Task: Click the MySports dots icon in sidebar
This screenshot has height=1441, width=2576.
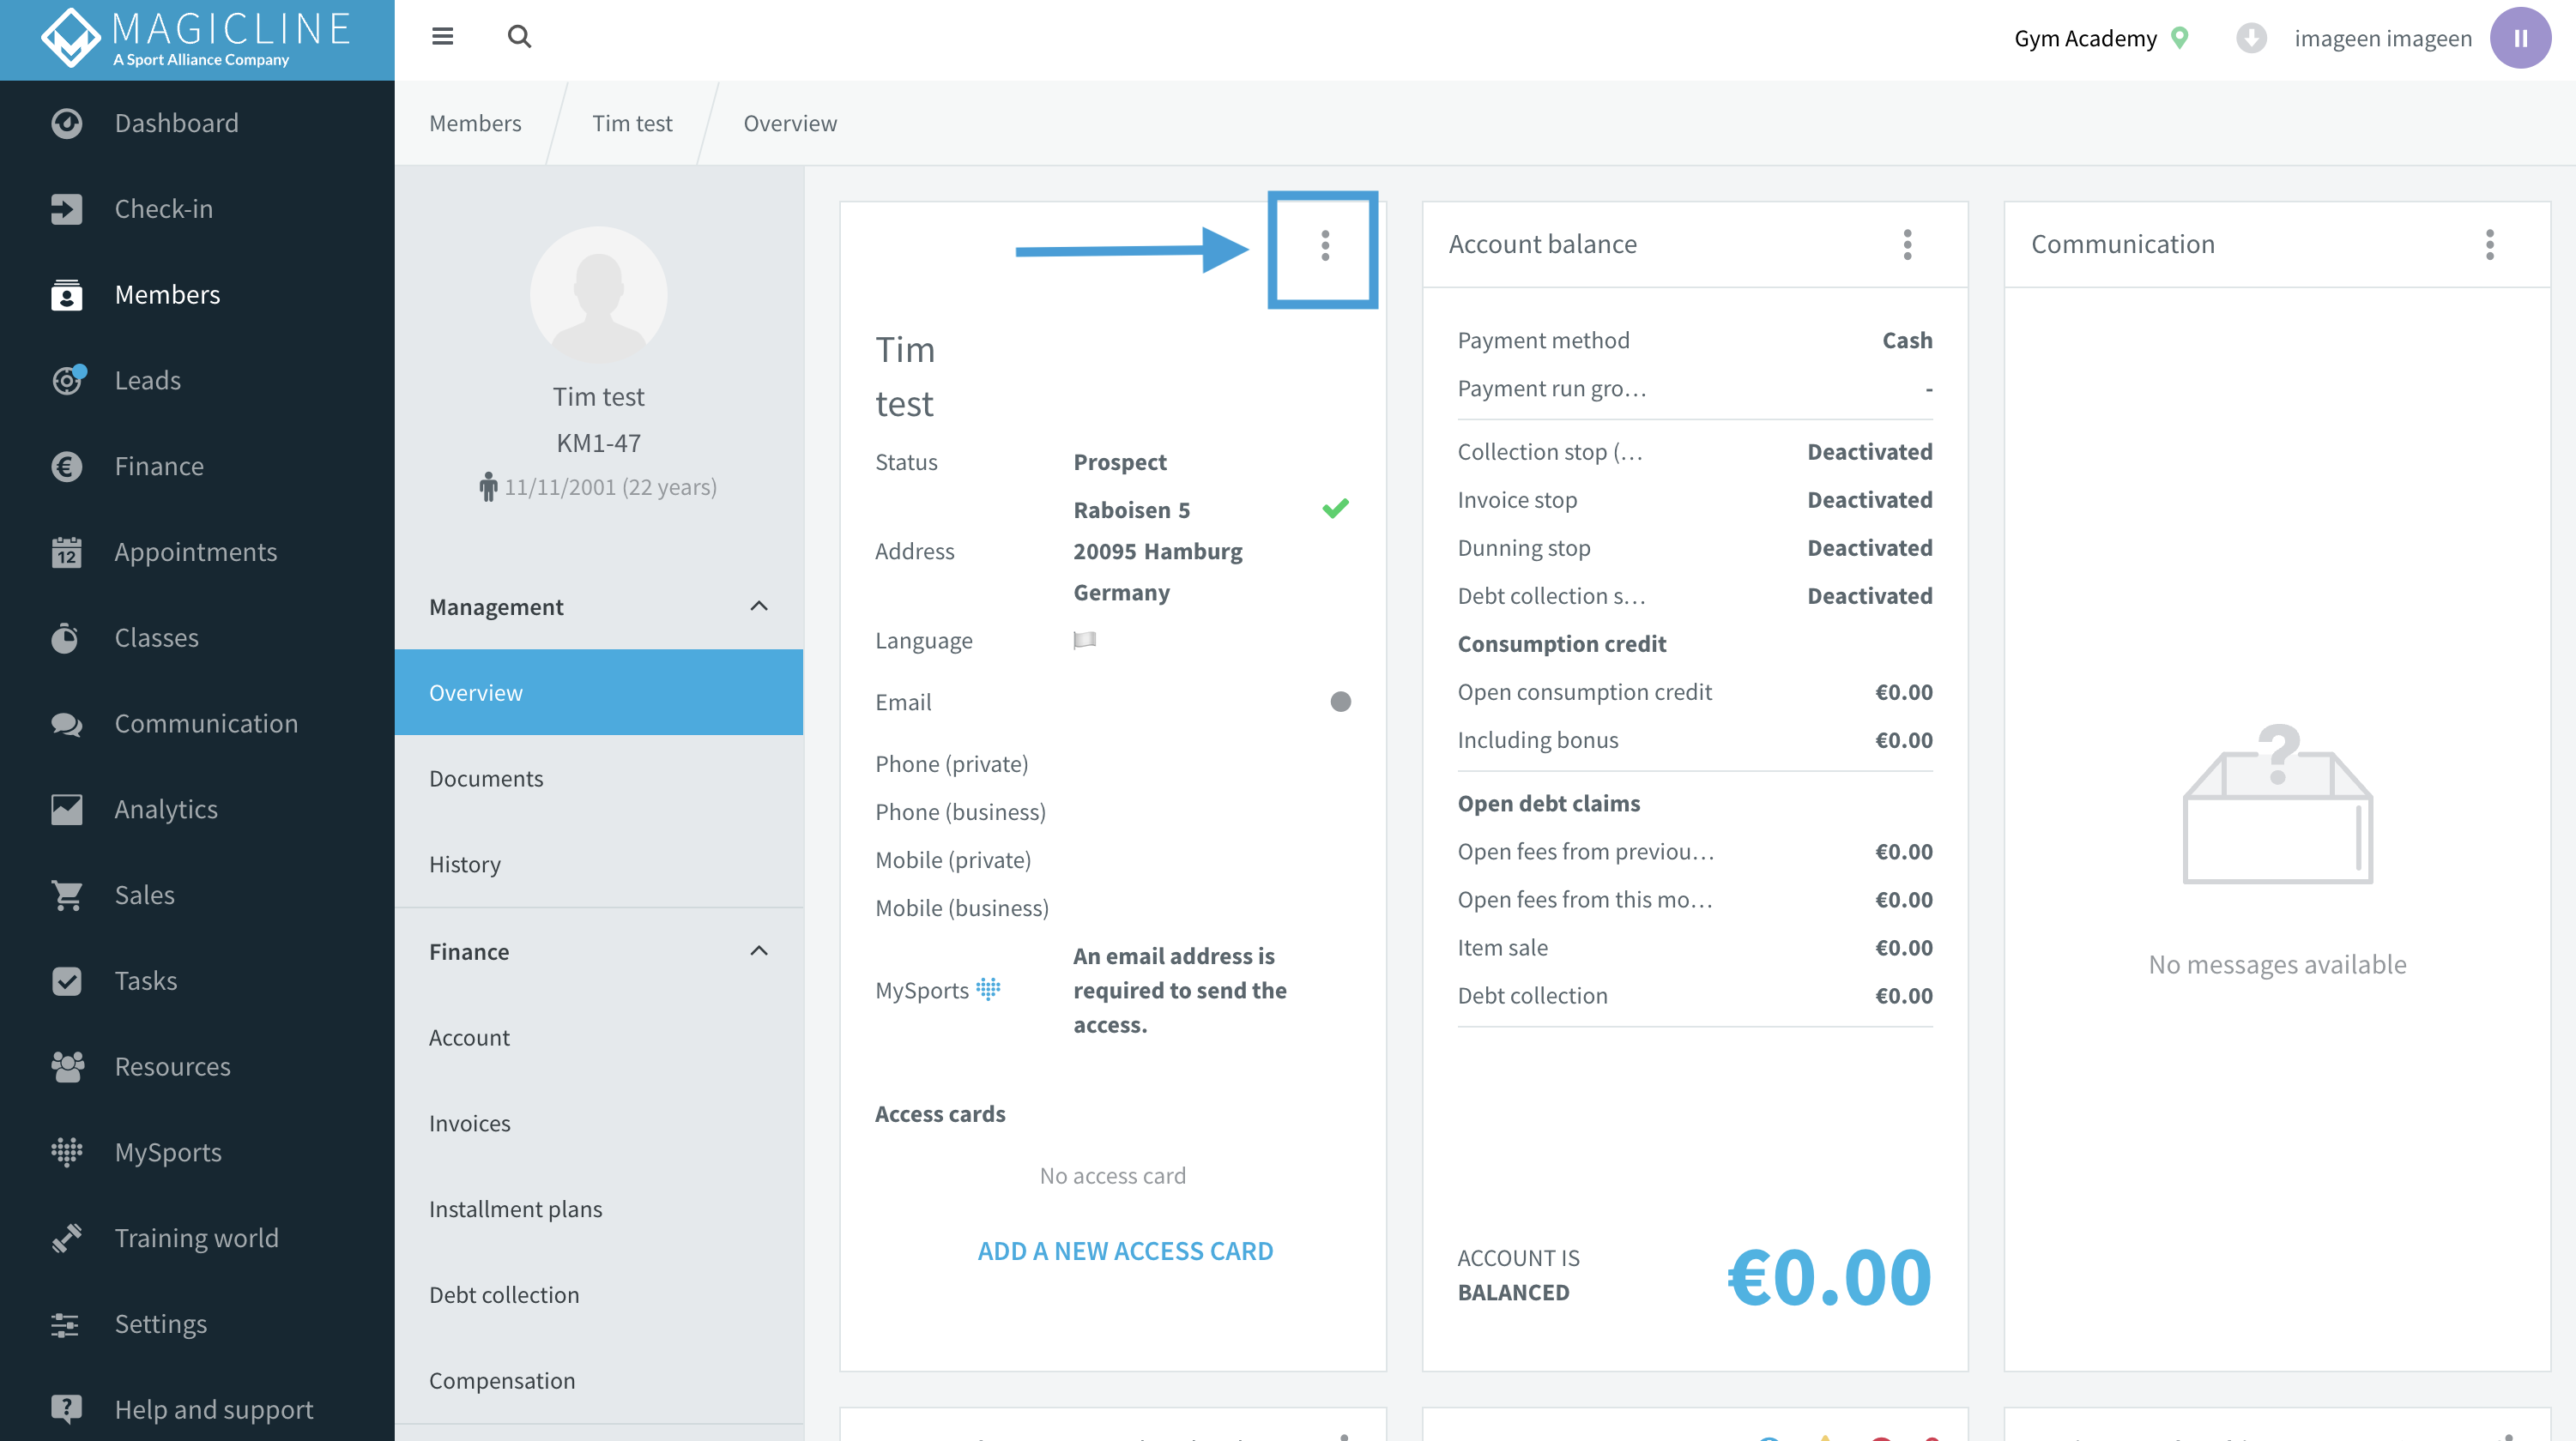Action: pos(67,1152)
